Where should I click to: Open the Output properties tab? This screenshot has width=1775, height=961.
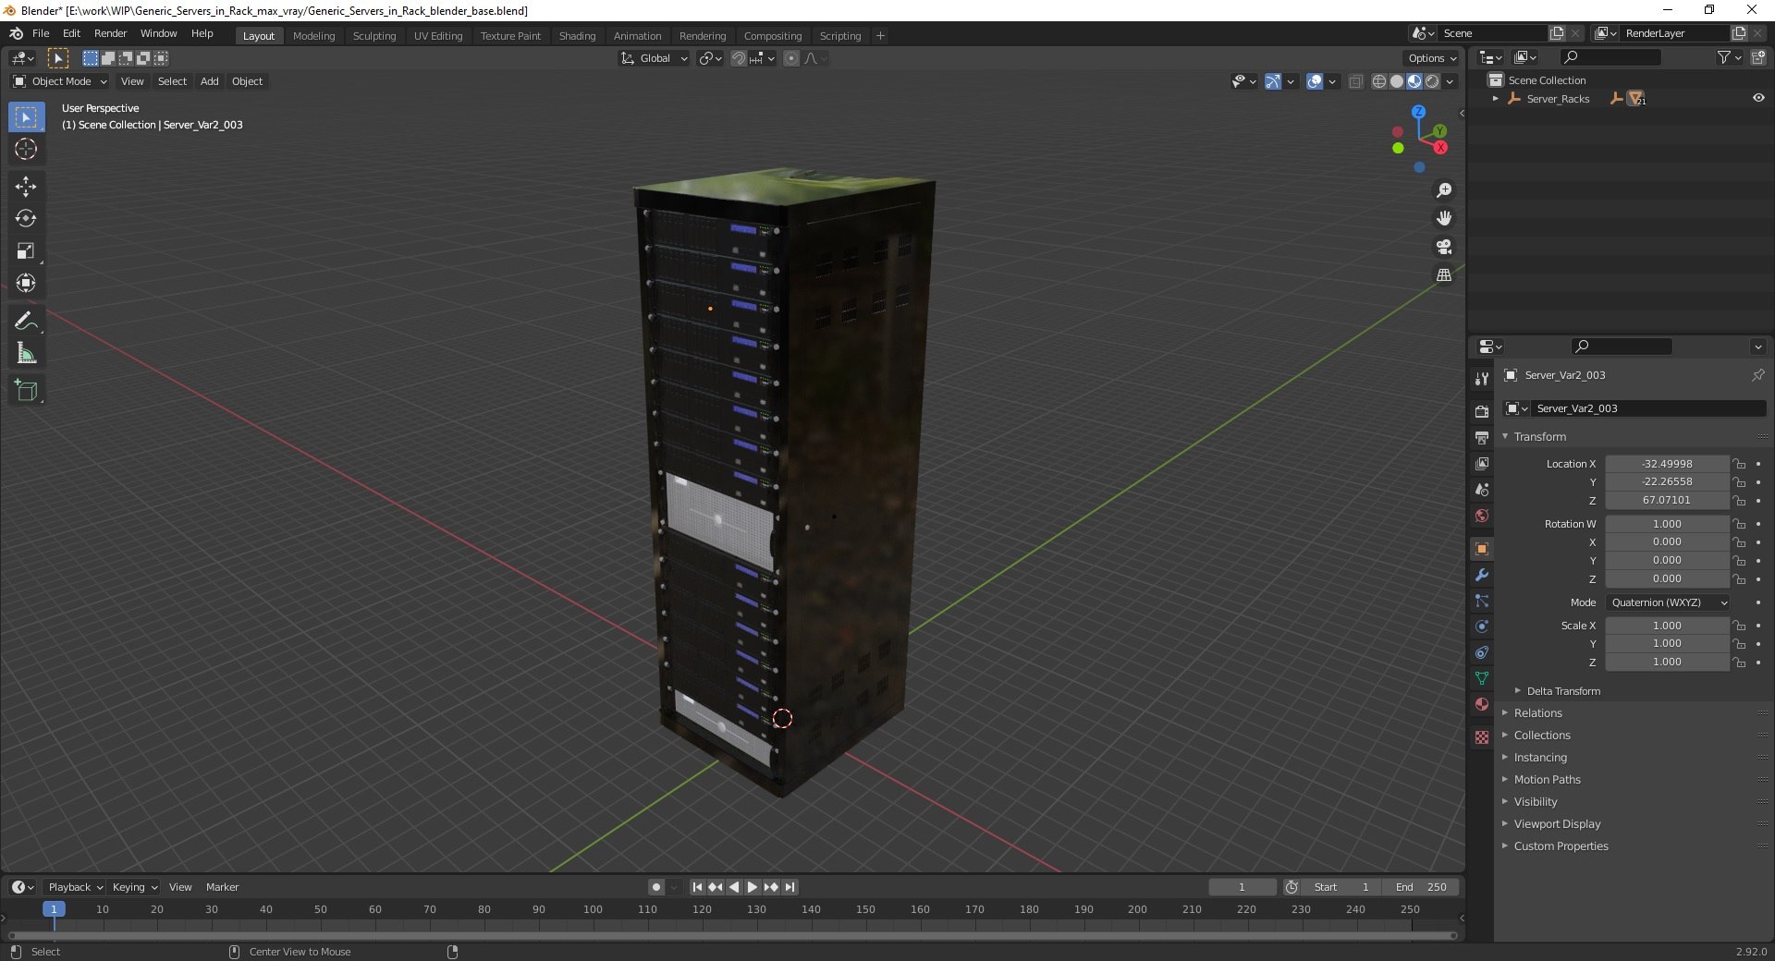[1482, 437]
